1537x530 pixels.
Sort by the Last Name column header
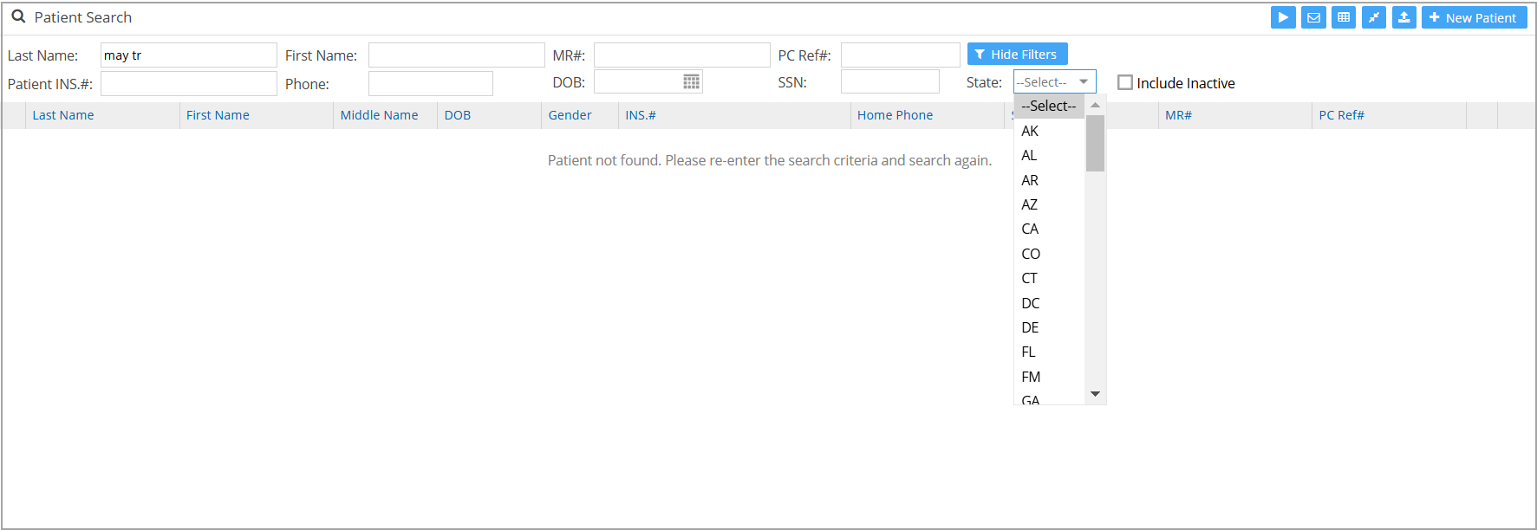pyautogui.click(x=63, y=115)
